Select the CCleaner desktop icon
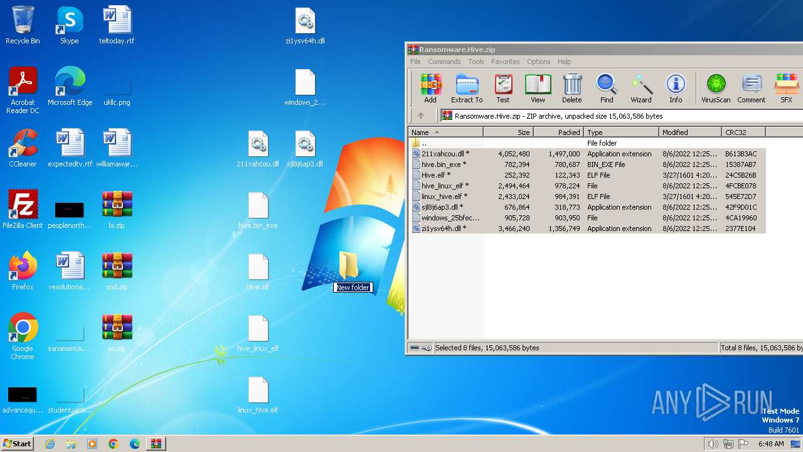Image resolution: width=803 pixels, height=452 pixels. click(x=23, y=148)
